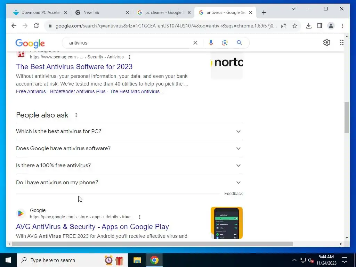Go back with the browser back arrow
The width and height of the screenshot is (356, 267).
tap(14, 26)
